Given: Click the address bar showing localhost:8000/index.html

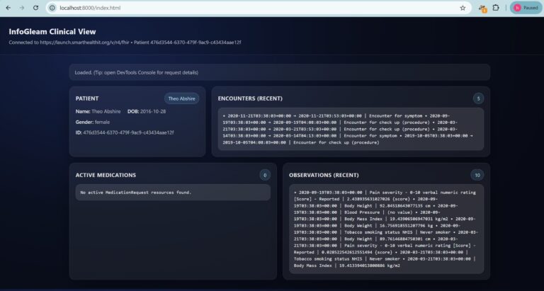Looking at the screenshot, I should point(259,8).
